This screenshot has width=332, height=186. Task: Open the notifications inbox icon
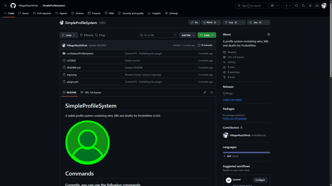point(317,5)
